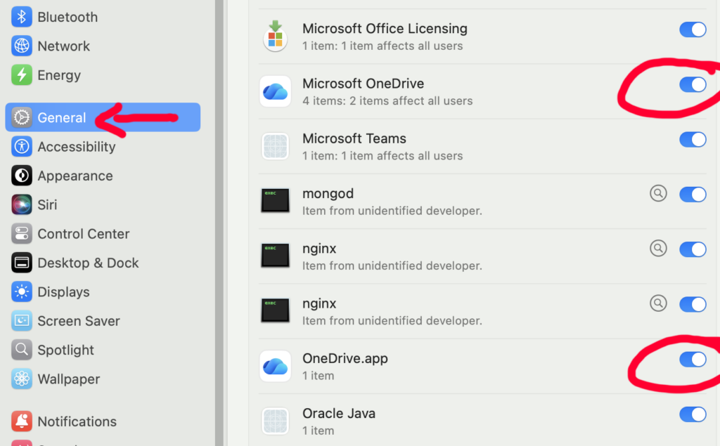Viewport: 720px width, 446px height.
Task: Disable Microsoft Office Licensing toggle
Action: (693, 29)
